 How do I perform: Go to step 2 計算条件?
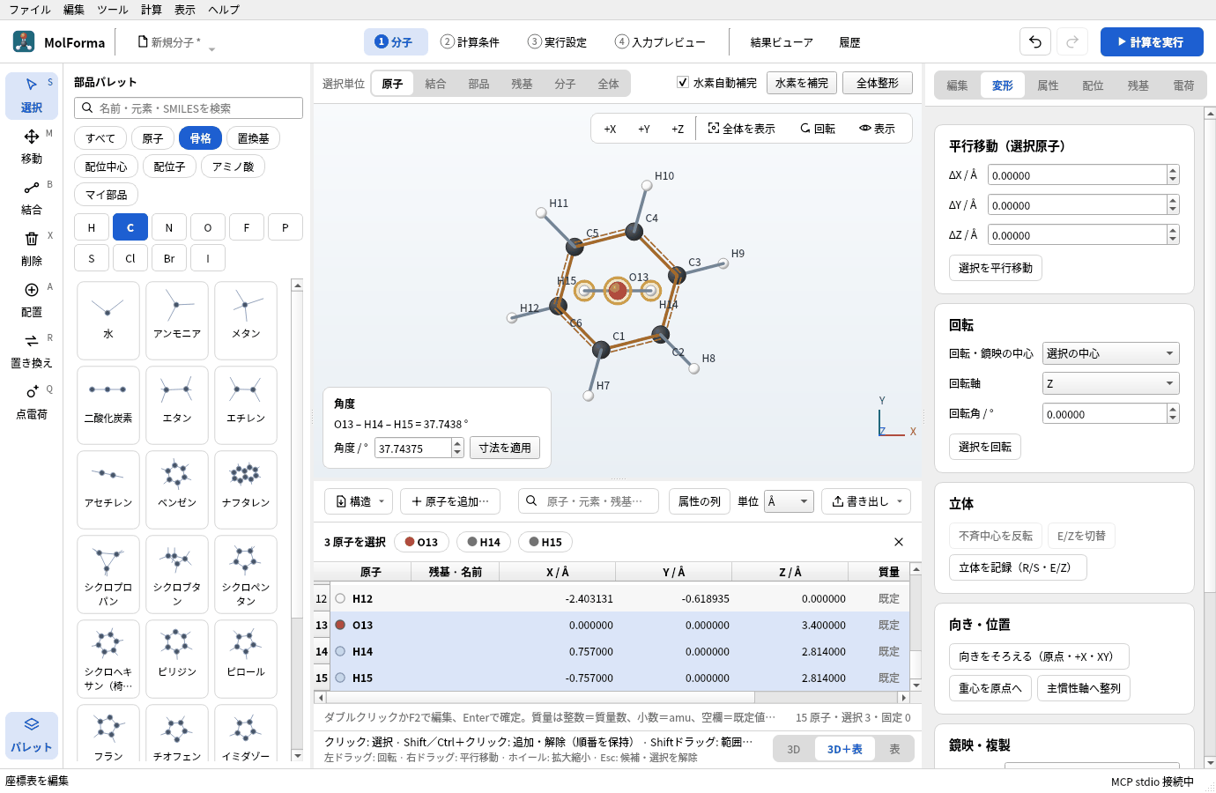coord(470,42)
